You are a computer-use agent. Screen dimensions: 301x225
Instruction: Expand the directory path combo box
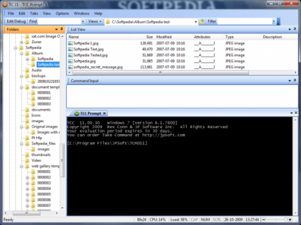click(x=196, y=22)
